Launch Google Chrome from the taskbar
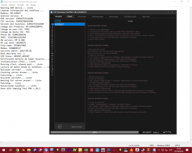Viewport: 192px width, 153px height. coord(18,150)
